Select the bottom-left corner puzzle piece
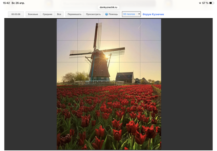 [x=67, y=139]
